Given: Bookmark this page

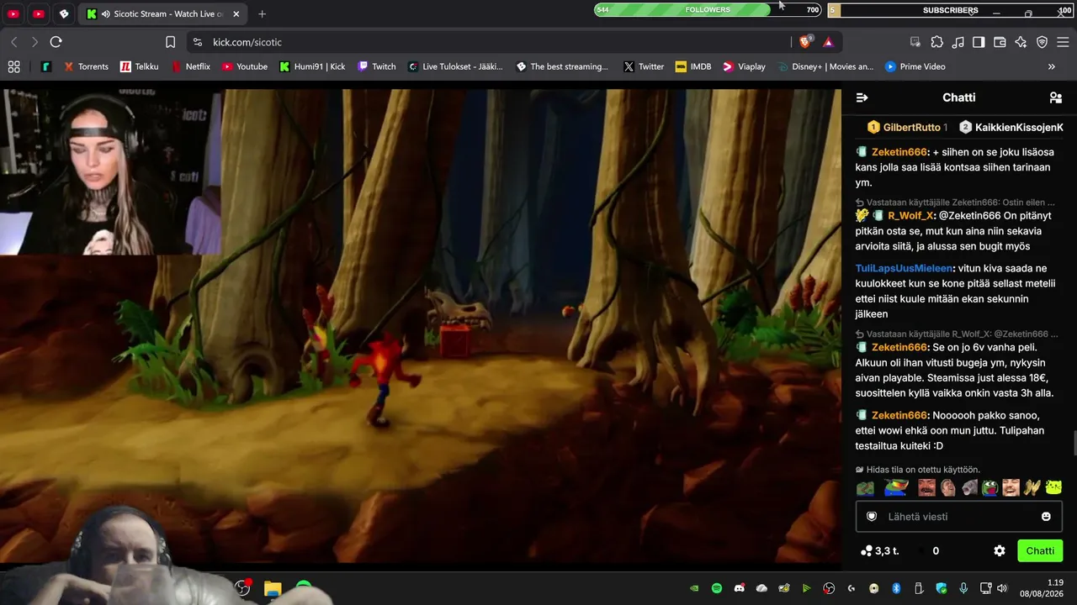Looking at the screenshot, I should click(x=170, y=42).
